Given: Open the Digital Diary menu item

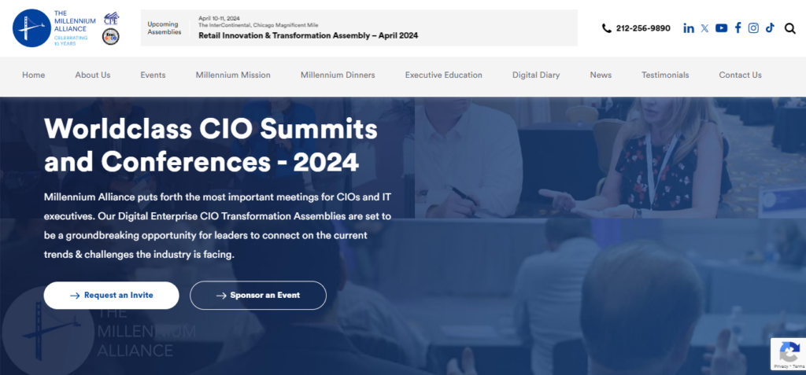Looking at the screenshot, I should 535,75.
